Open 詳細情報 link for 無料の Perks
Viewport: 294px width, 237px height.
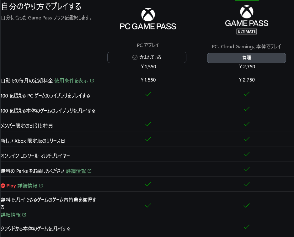(x=76, y=171)
